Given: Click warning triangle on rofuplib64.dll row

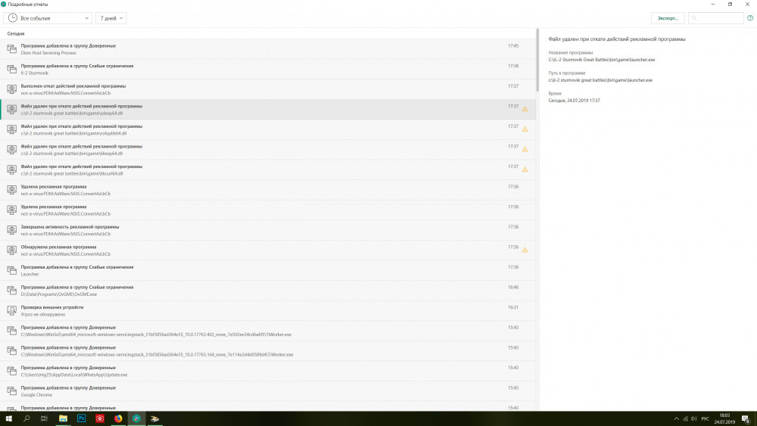Looking at the screenshot, I should coord(525,129).
